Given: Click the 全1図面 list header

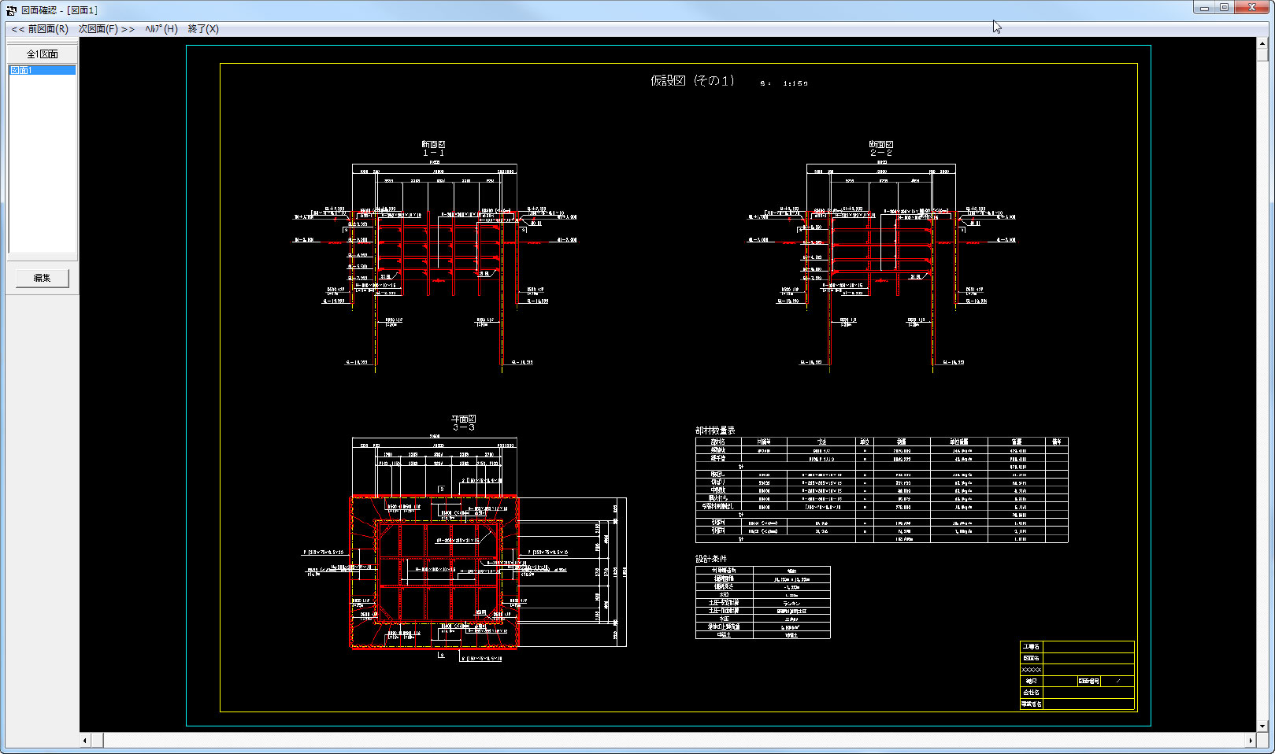Looking at the screenshot, I should 43,54.
